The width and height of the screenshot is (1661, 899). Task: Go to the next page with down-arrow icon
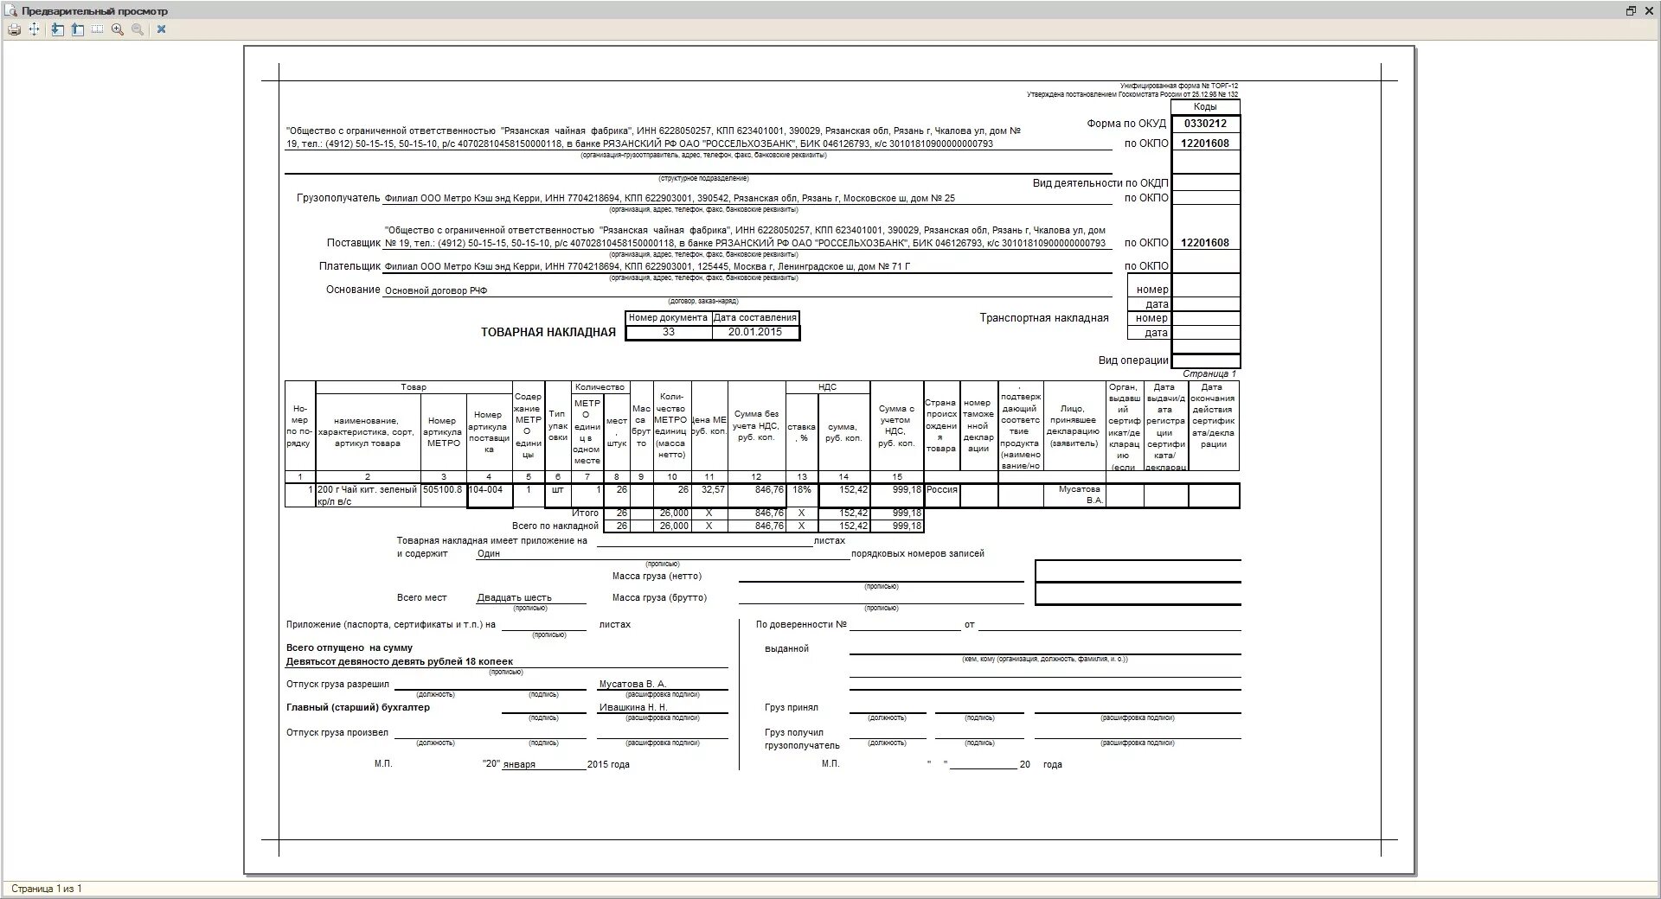click(x=58, y=29)
